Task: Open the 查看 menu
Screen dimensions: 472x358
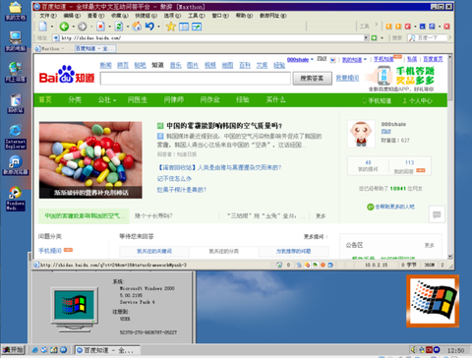Action: coord(95,16)
